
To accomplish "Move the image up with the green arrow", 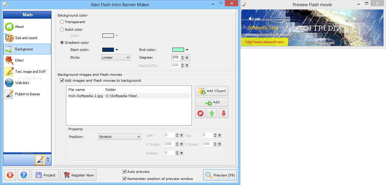I will [x=212, y=113].
